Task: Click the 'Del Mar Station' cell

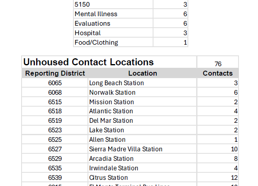Action: point(111,121)
